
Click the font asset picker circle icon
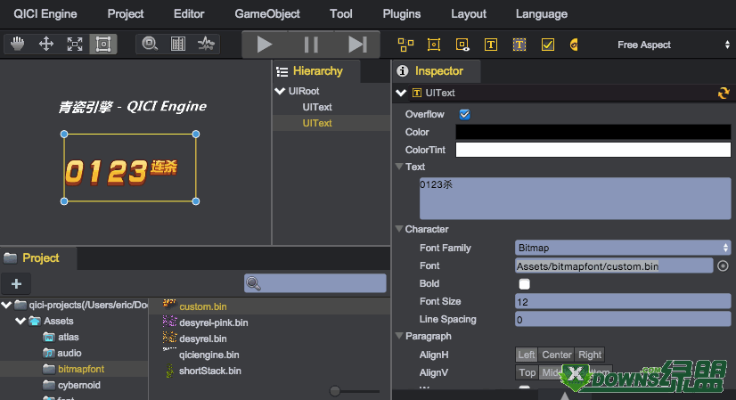(723, 266)
